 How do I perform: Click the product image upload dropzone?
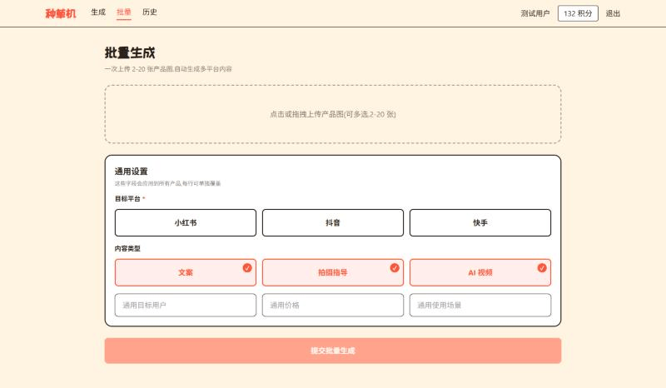coord(333,114)
